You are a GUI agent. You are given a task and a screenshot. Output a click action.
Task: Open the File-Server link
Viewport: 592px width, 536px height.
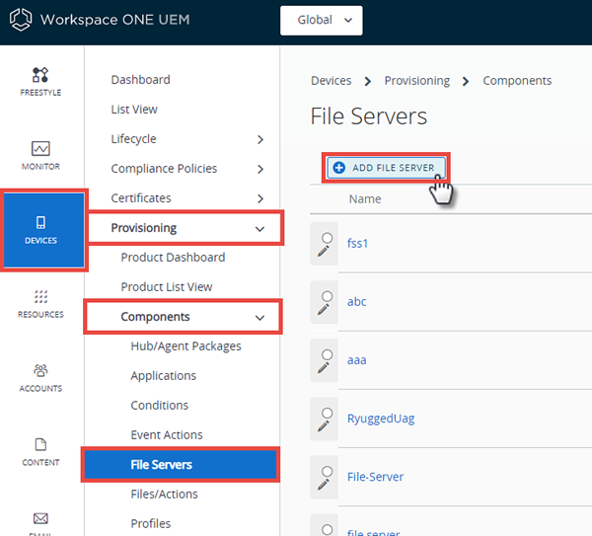[x=375, y=477]
